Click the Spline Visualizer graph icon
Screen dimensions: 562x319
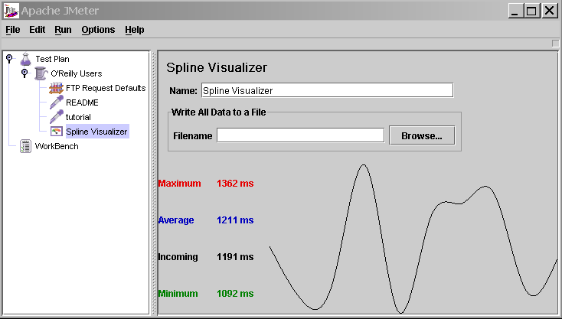click(x=56, y=132)
